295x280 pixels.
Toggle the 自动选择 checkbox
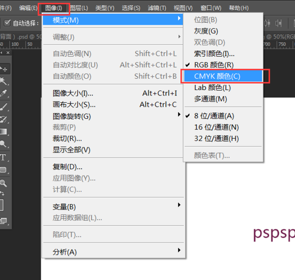pos(7,23)
